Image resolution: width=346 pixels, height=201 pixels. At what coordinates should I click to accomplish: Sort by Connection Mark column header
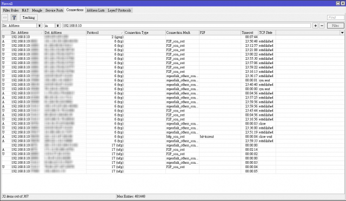coord(182,33)
